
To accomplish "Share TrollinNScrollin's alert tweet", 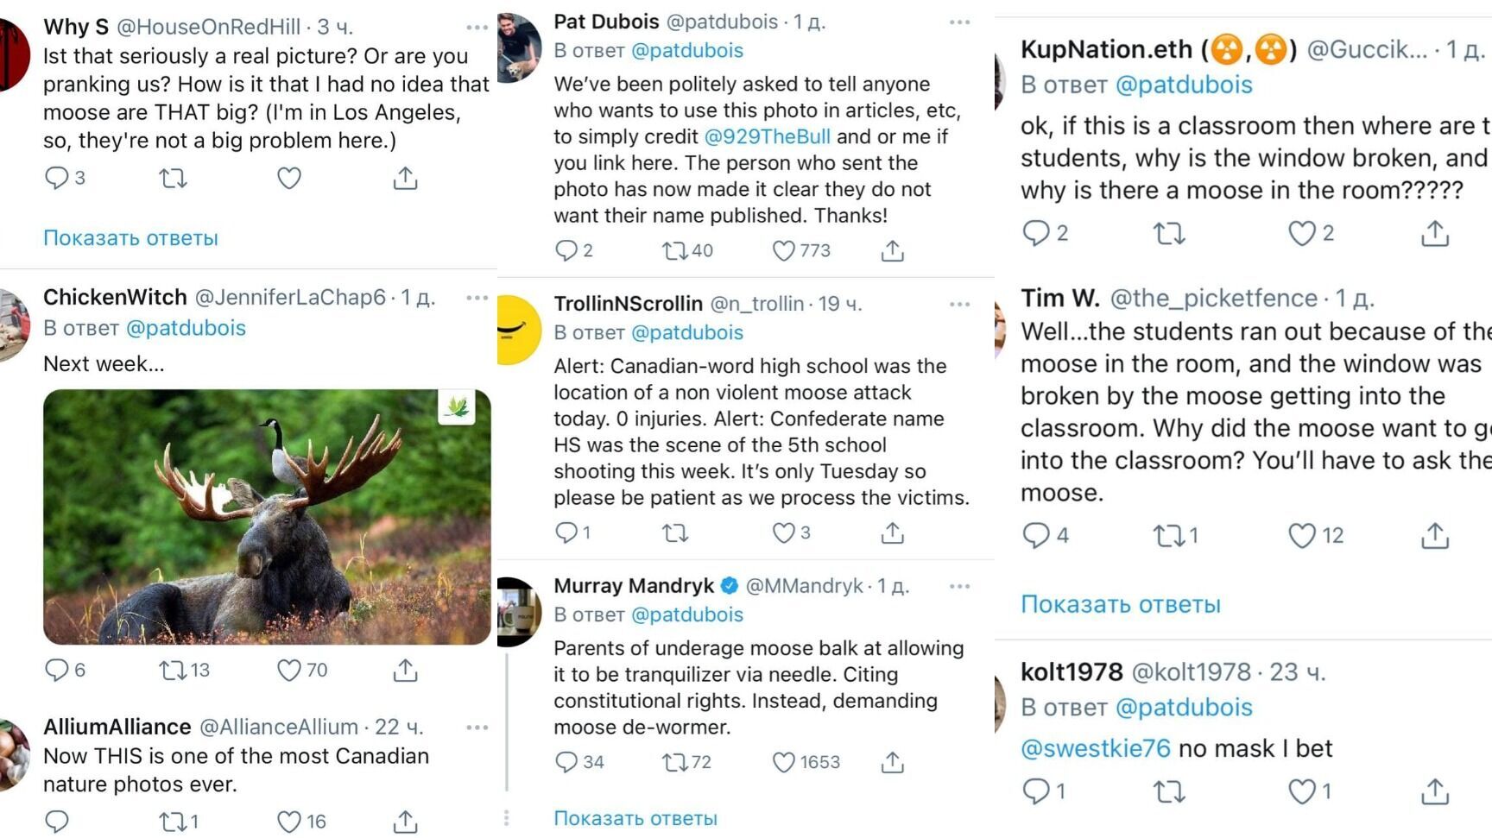I will pos(892,532).
